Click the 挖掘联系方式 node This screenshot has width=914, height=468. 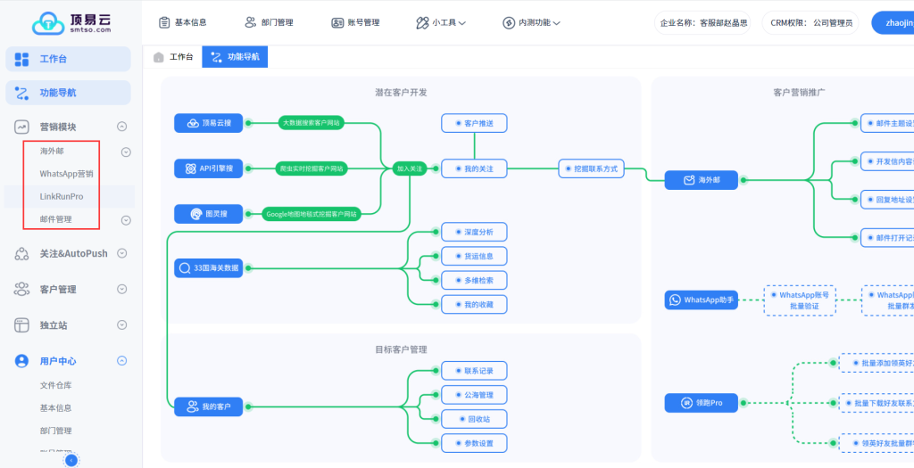[x=589, y=168]
